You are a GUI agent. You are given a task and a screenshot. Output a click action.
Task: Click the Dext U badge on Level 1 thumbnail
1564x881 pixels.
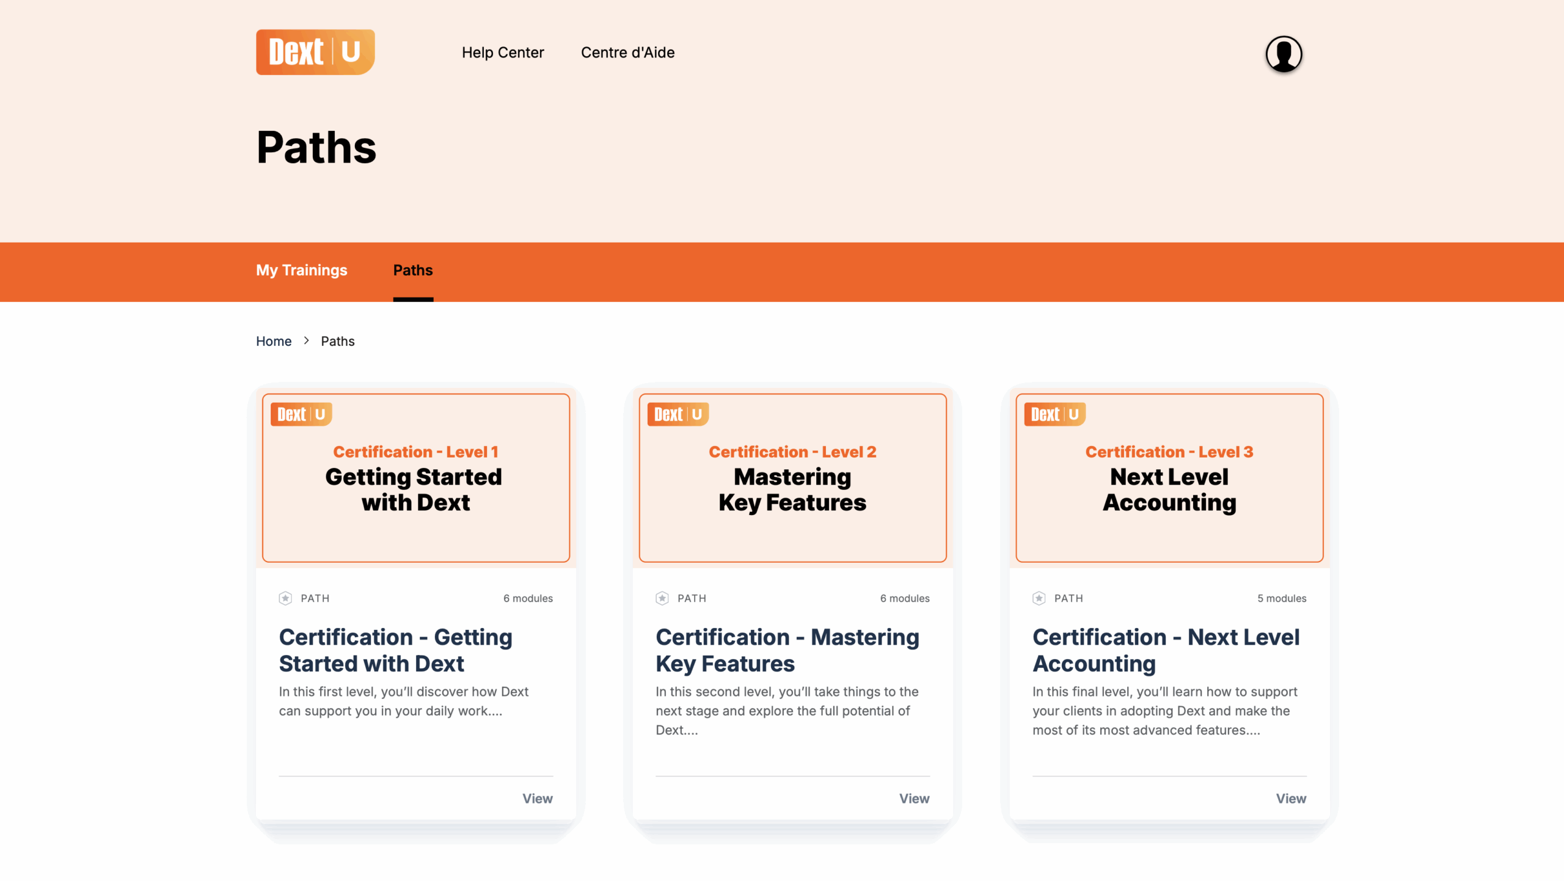[301, 414]
